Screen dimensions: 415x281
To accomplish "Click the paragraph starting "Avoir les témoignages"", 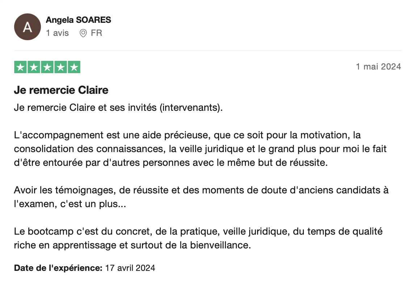I will click(x=201, y=197).
